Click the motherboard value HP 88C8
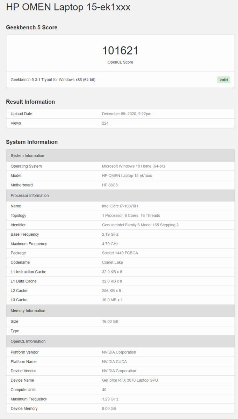 pyautogui.click(x=110, y=185)
